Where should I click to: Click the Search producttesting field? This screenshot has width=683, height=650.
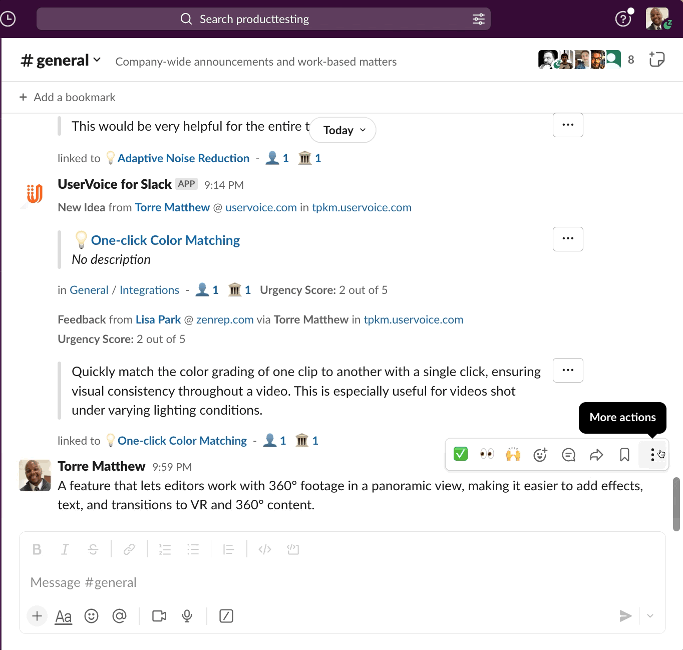coord(263,19)
